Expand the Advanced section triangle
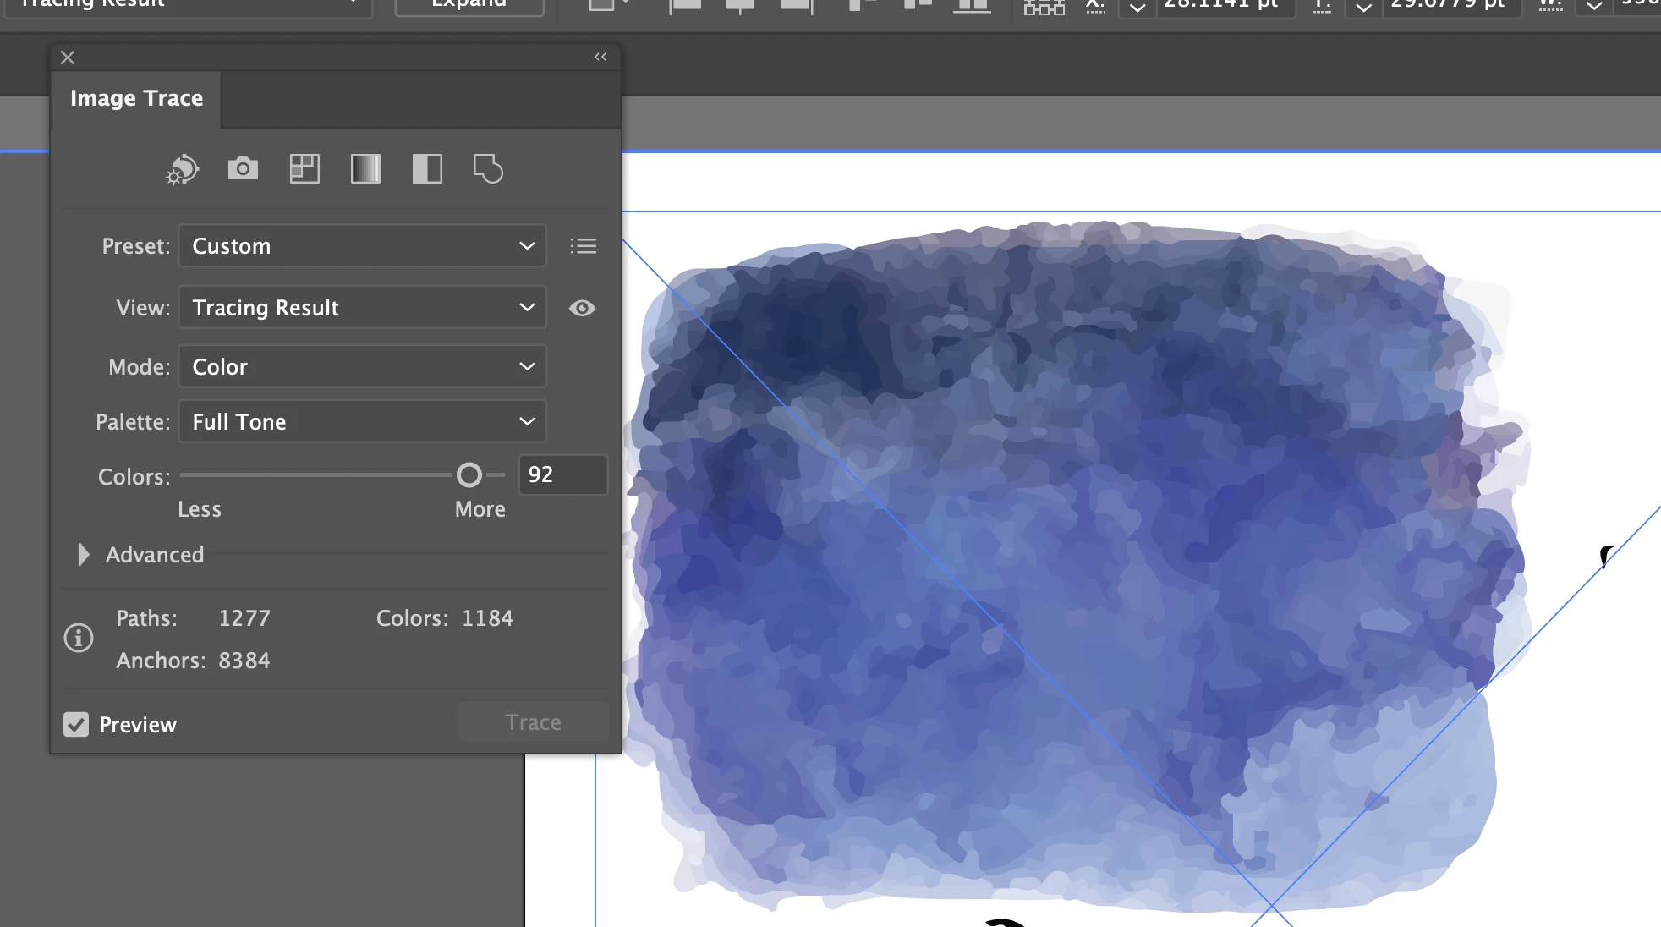Viewport: 1661px width, 927px height. point(83,555)
